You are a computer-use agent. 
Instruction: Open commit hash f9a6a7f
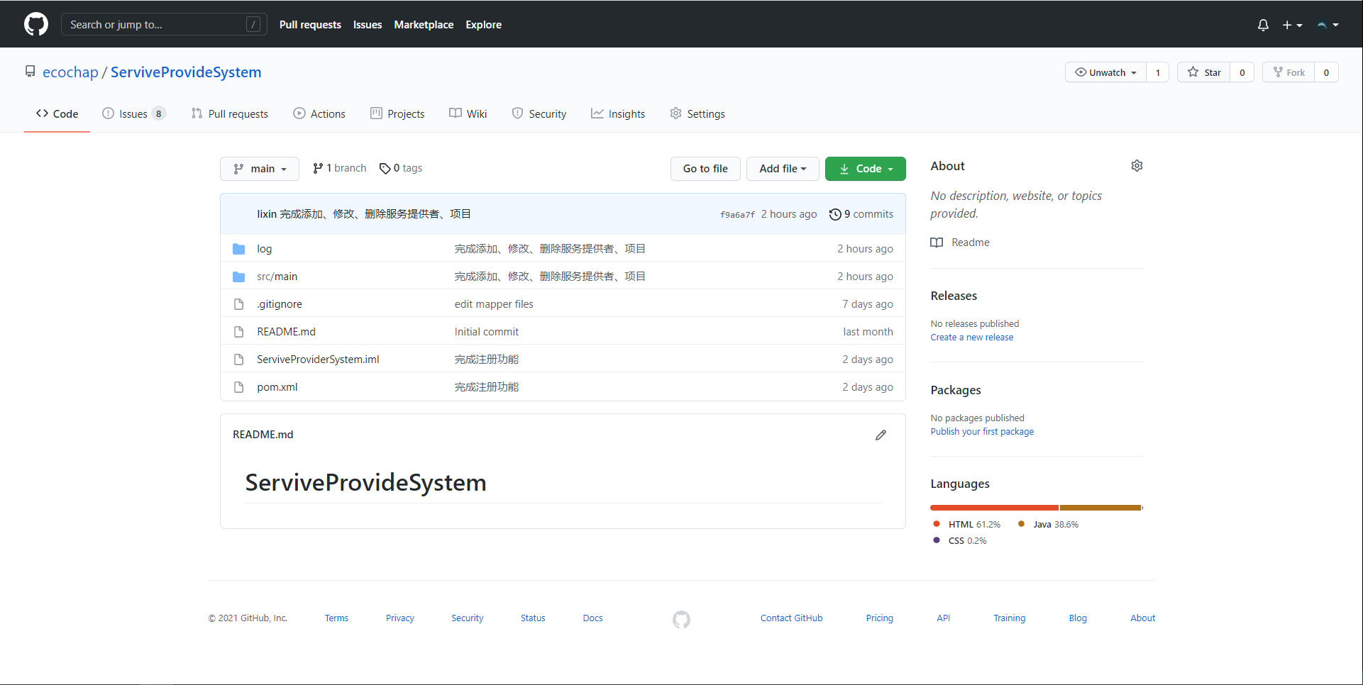pyautogui.click(x=738, y=215)
